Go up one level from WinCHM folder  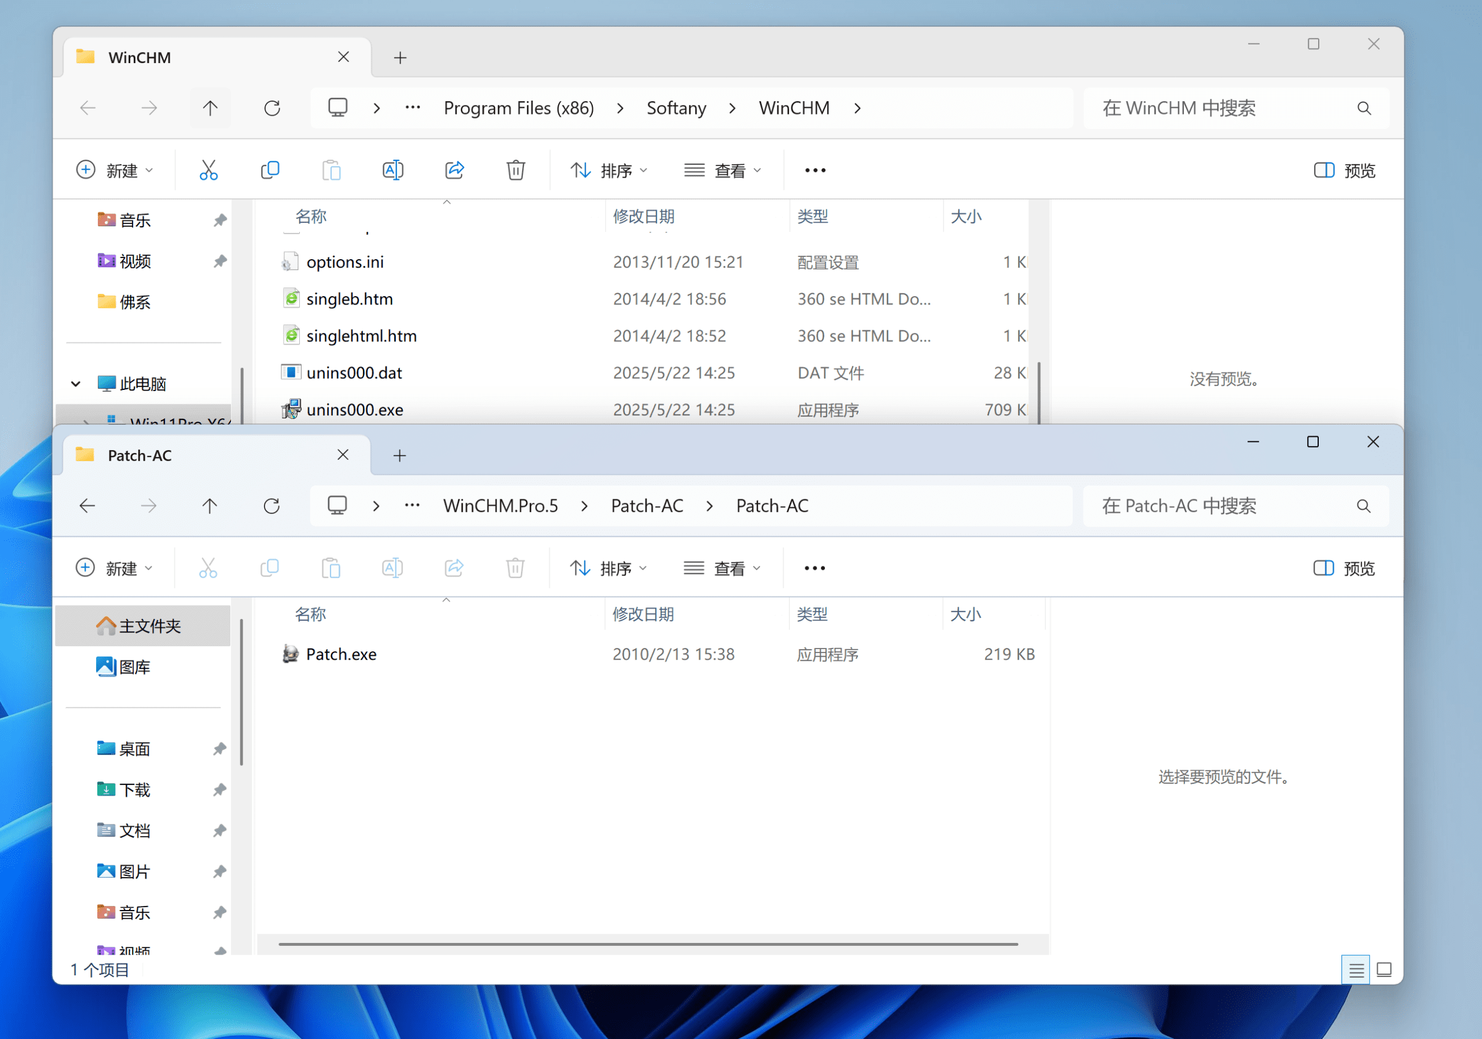pos(210,108)
